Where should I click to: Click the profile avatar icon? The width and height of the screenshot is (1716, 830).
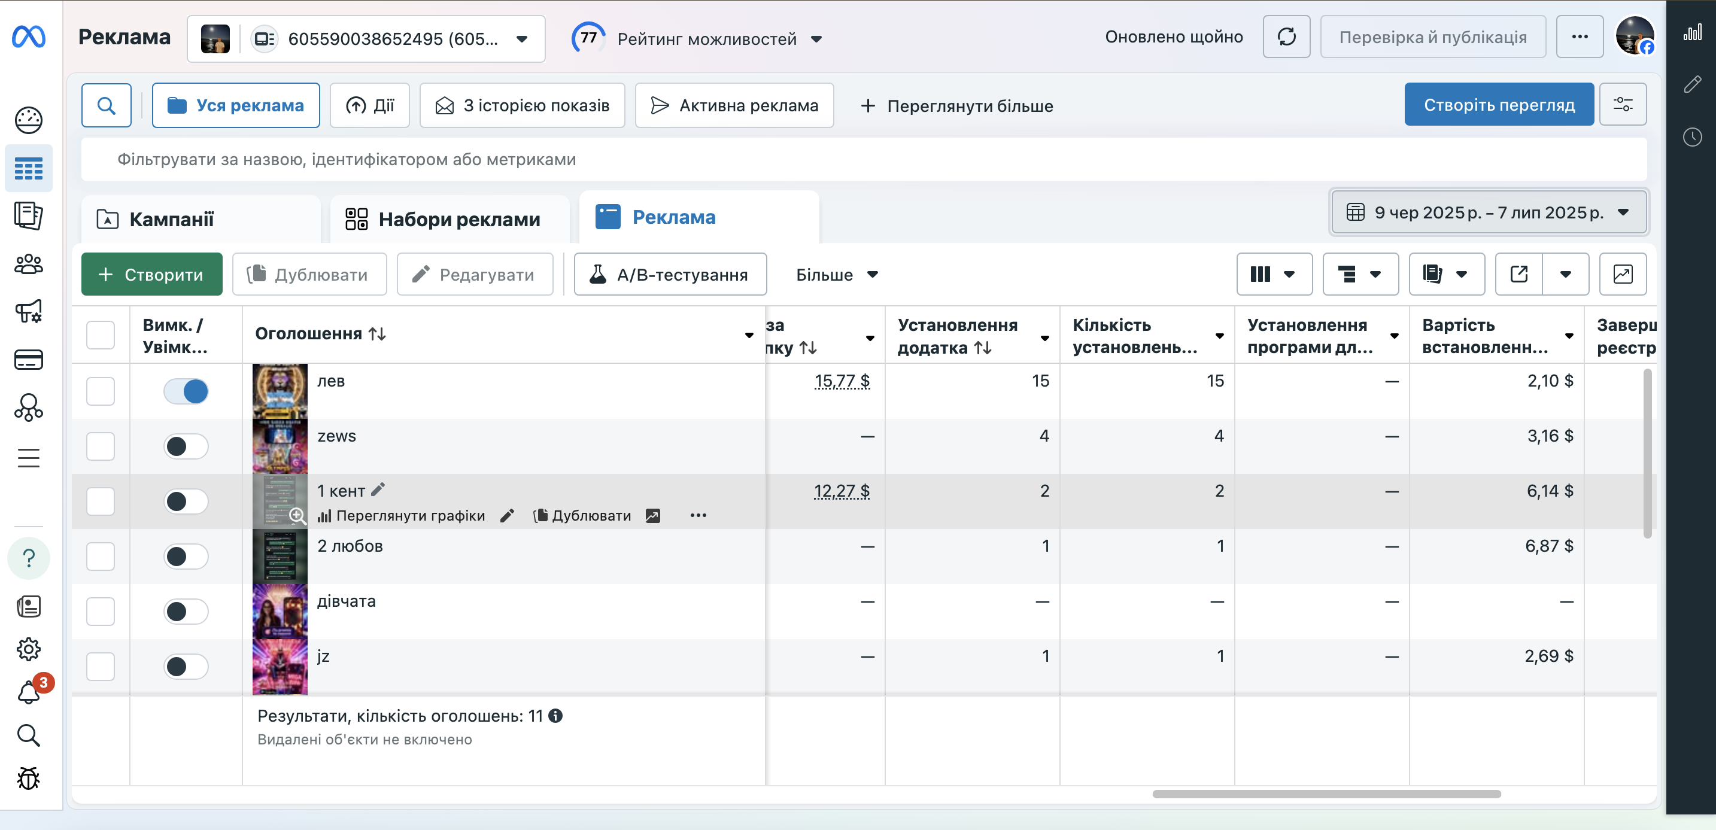pos(1635,36)
